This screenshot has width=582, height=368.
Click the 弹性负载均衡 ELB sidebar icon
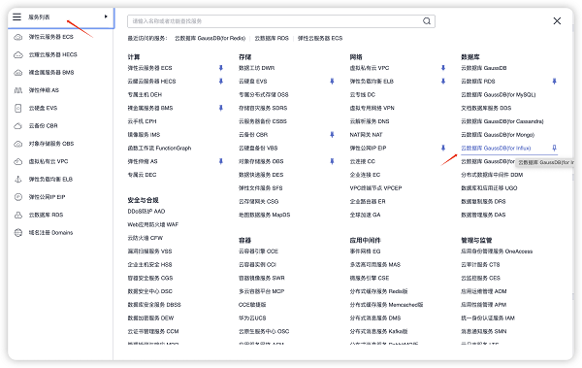click(18, 180)
